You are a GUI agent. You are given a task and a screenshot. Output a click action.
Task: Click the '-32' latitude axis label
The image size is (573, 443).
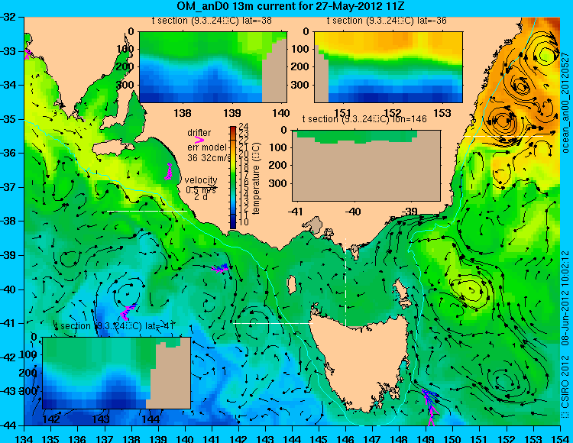pos(8,17)
